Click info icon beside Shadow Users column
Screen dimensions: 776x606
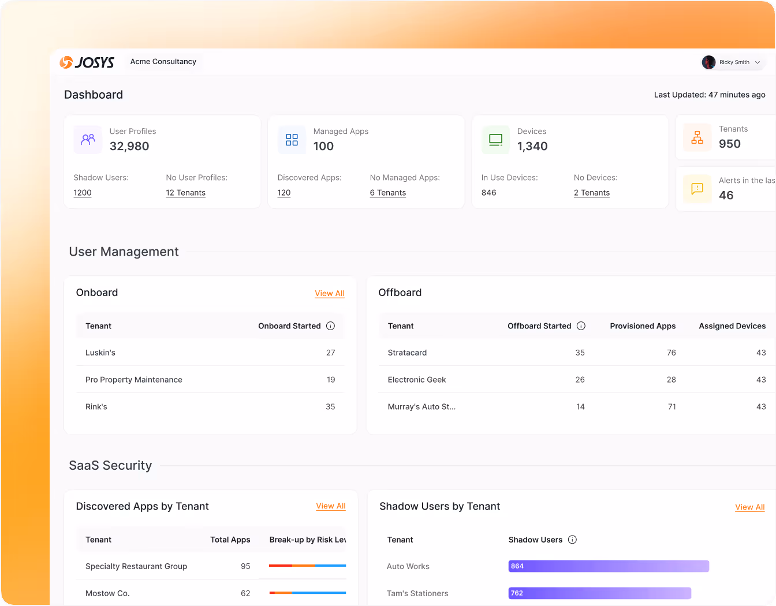(x=572, y=540)
